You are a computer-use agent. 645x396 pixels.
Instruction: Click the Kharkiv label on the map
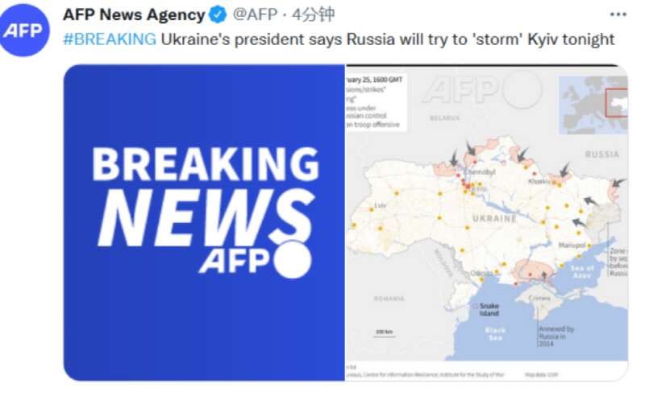539,181
